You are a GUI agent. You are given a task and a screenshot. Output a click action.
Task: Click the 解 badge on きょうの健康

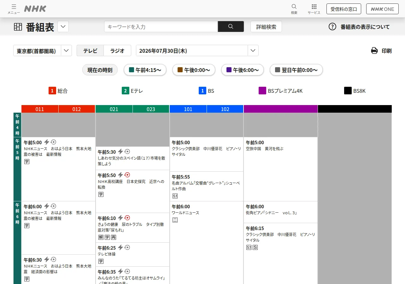(101, 237)
